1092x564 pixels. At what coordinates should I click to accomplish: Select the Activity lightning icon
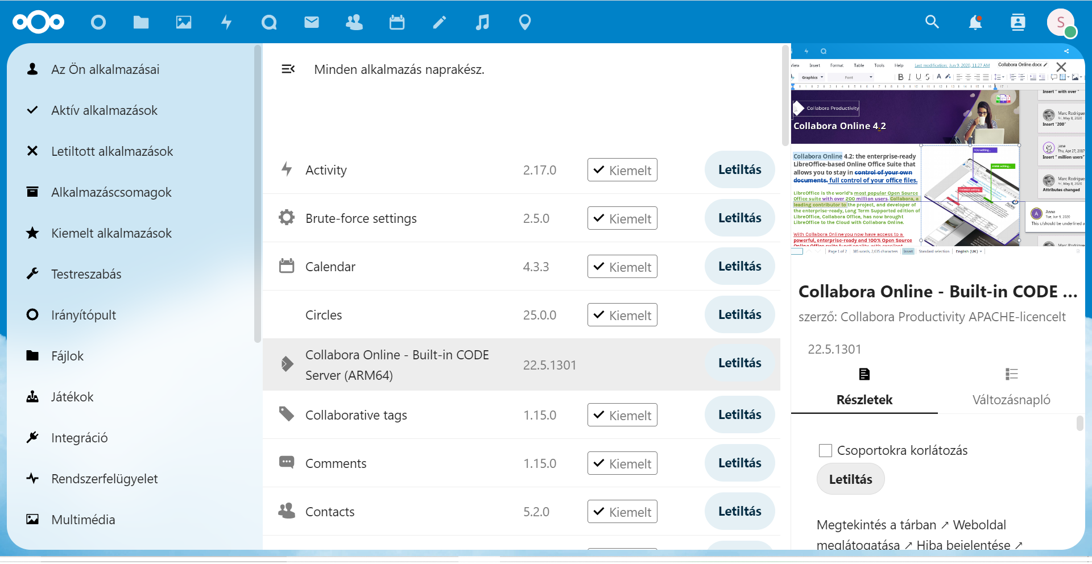point(226,22)
